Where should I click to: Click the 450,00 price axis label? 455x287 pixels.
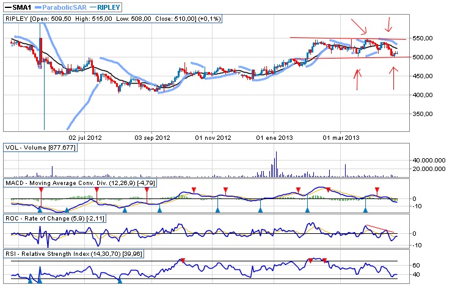click(x=423, y=76)
